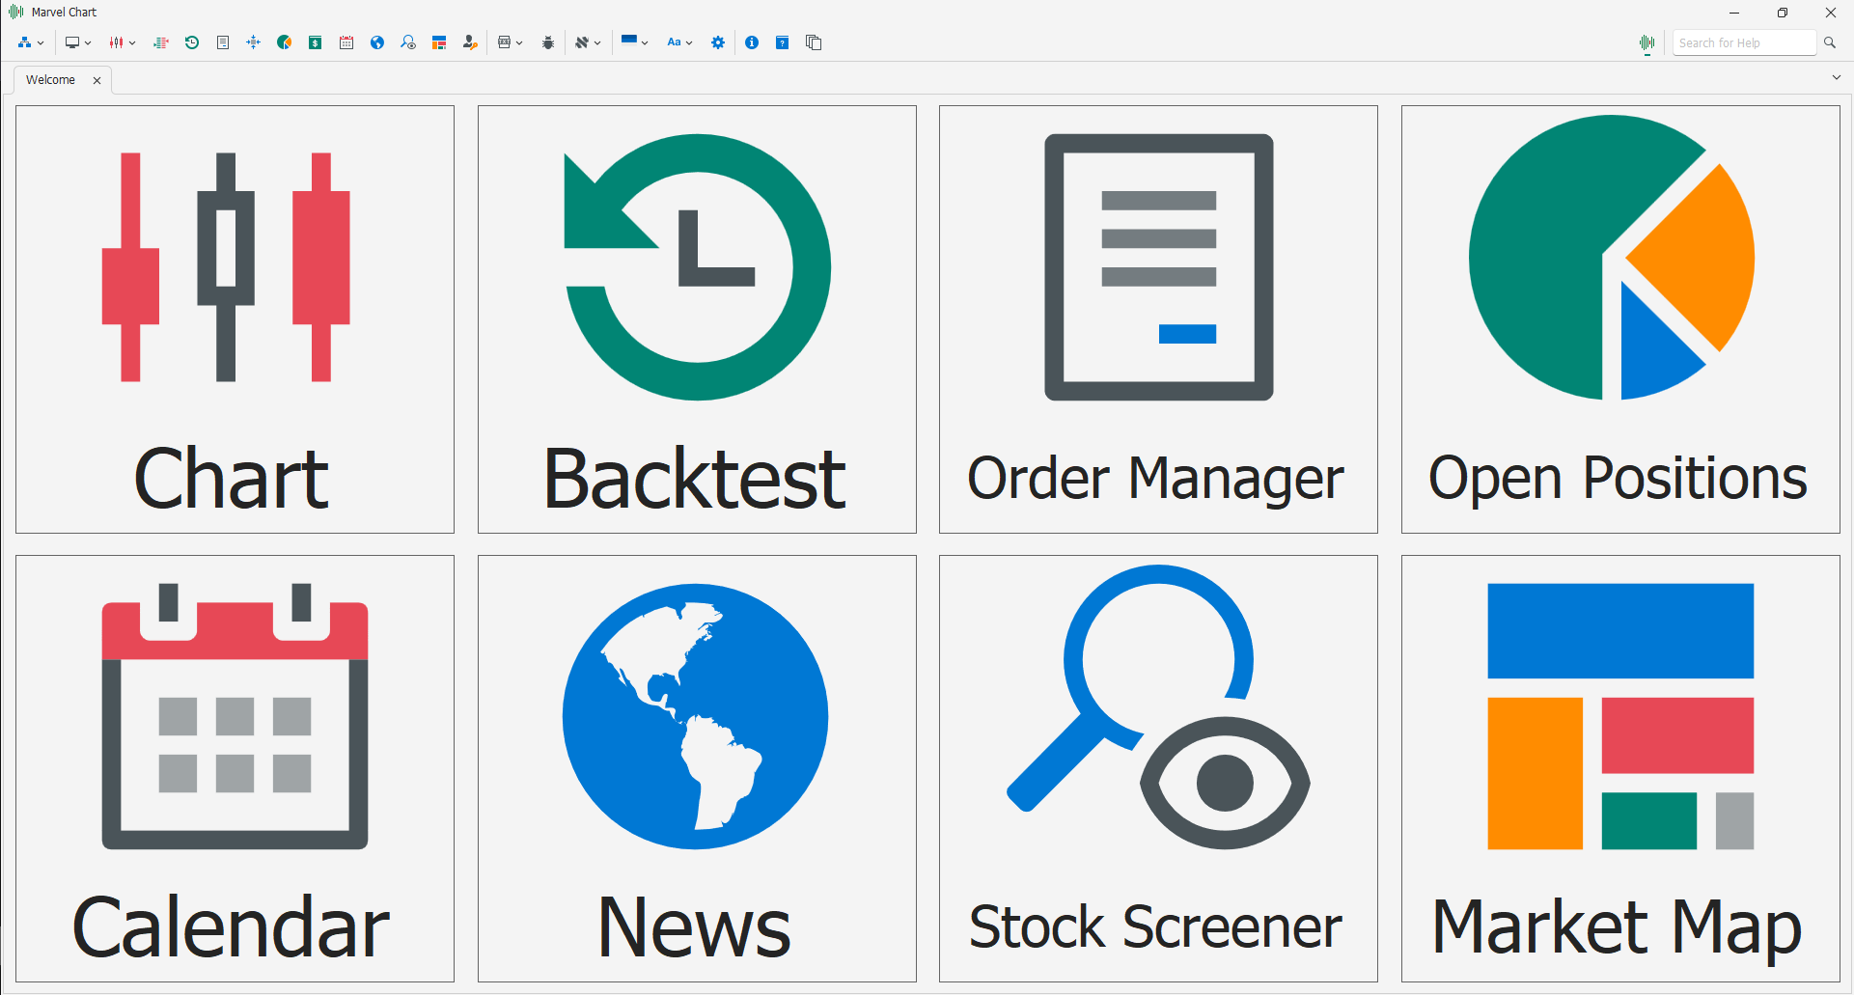The width and height of the screenshot is (1854, 995).
Task: Open settings with the gear toolbar icon
Action: 718,42
